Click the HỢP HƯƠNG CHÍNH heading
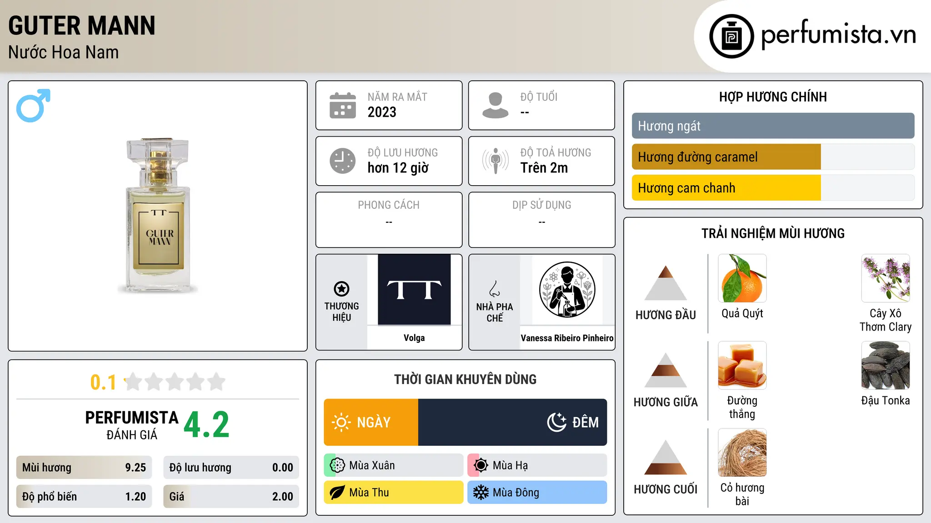Screen dimensions: 931x523 tap(773, 97)
